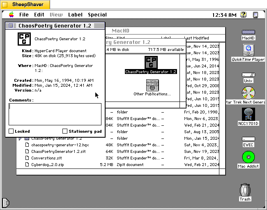Click the ChaosPoetry folder window vertical scrollbar

183,78
